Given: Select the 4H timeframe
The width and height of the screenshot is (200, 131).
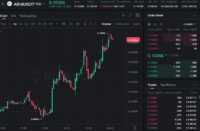Looking at the screenshot, I should (45, 24).
